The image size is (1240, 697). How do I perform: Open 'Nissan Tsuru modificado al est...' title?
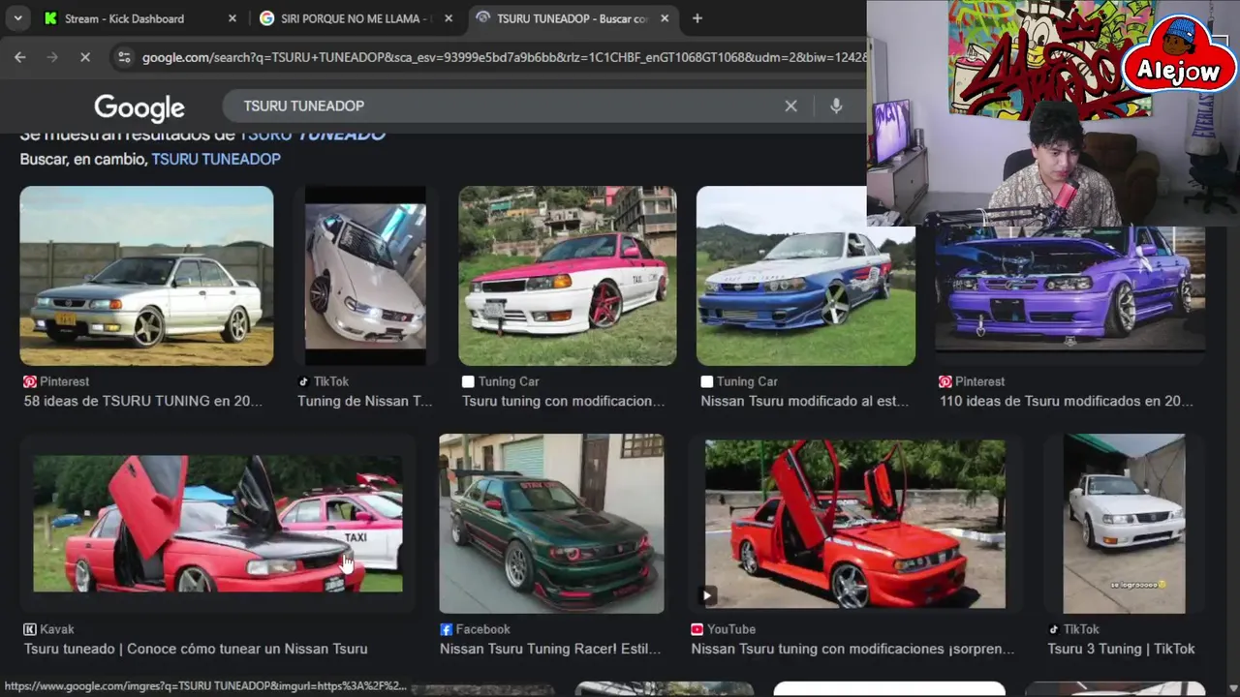coord(804,401)
